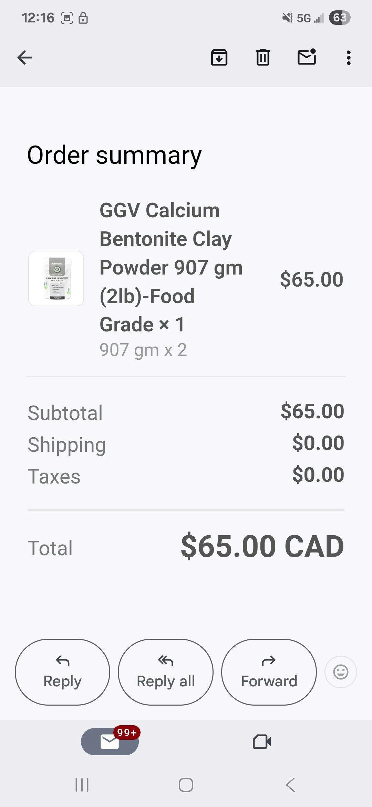Tap the $65.00 CAD total amount
The image size is (372, 807).
point(262,546)
